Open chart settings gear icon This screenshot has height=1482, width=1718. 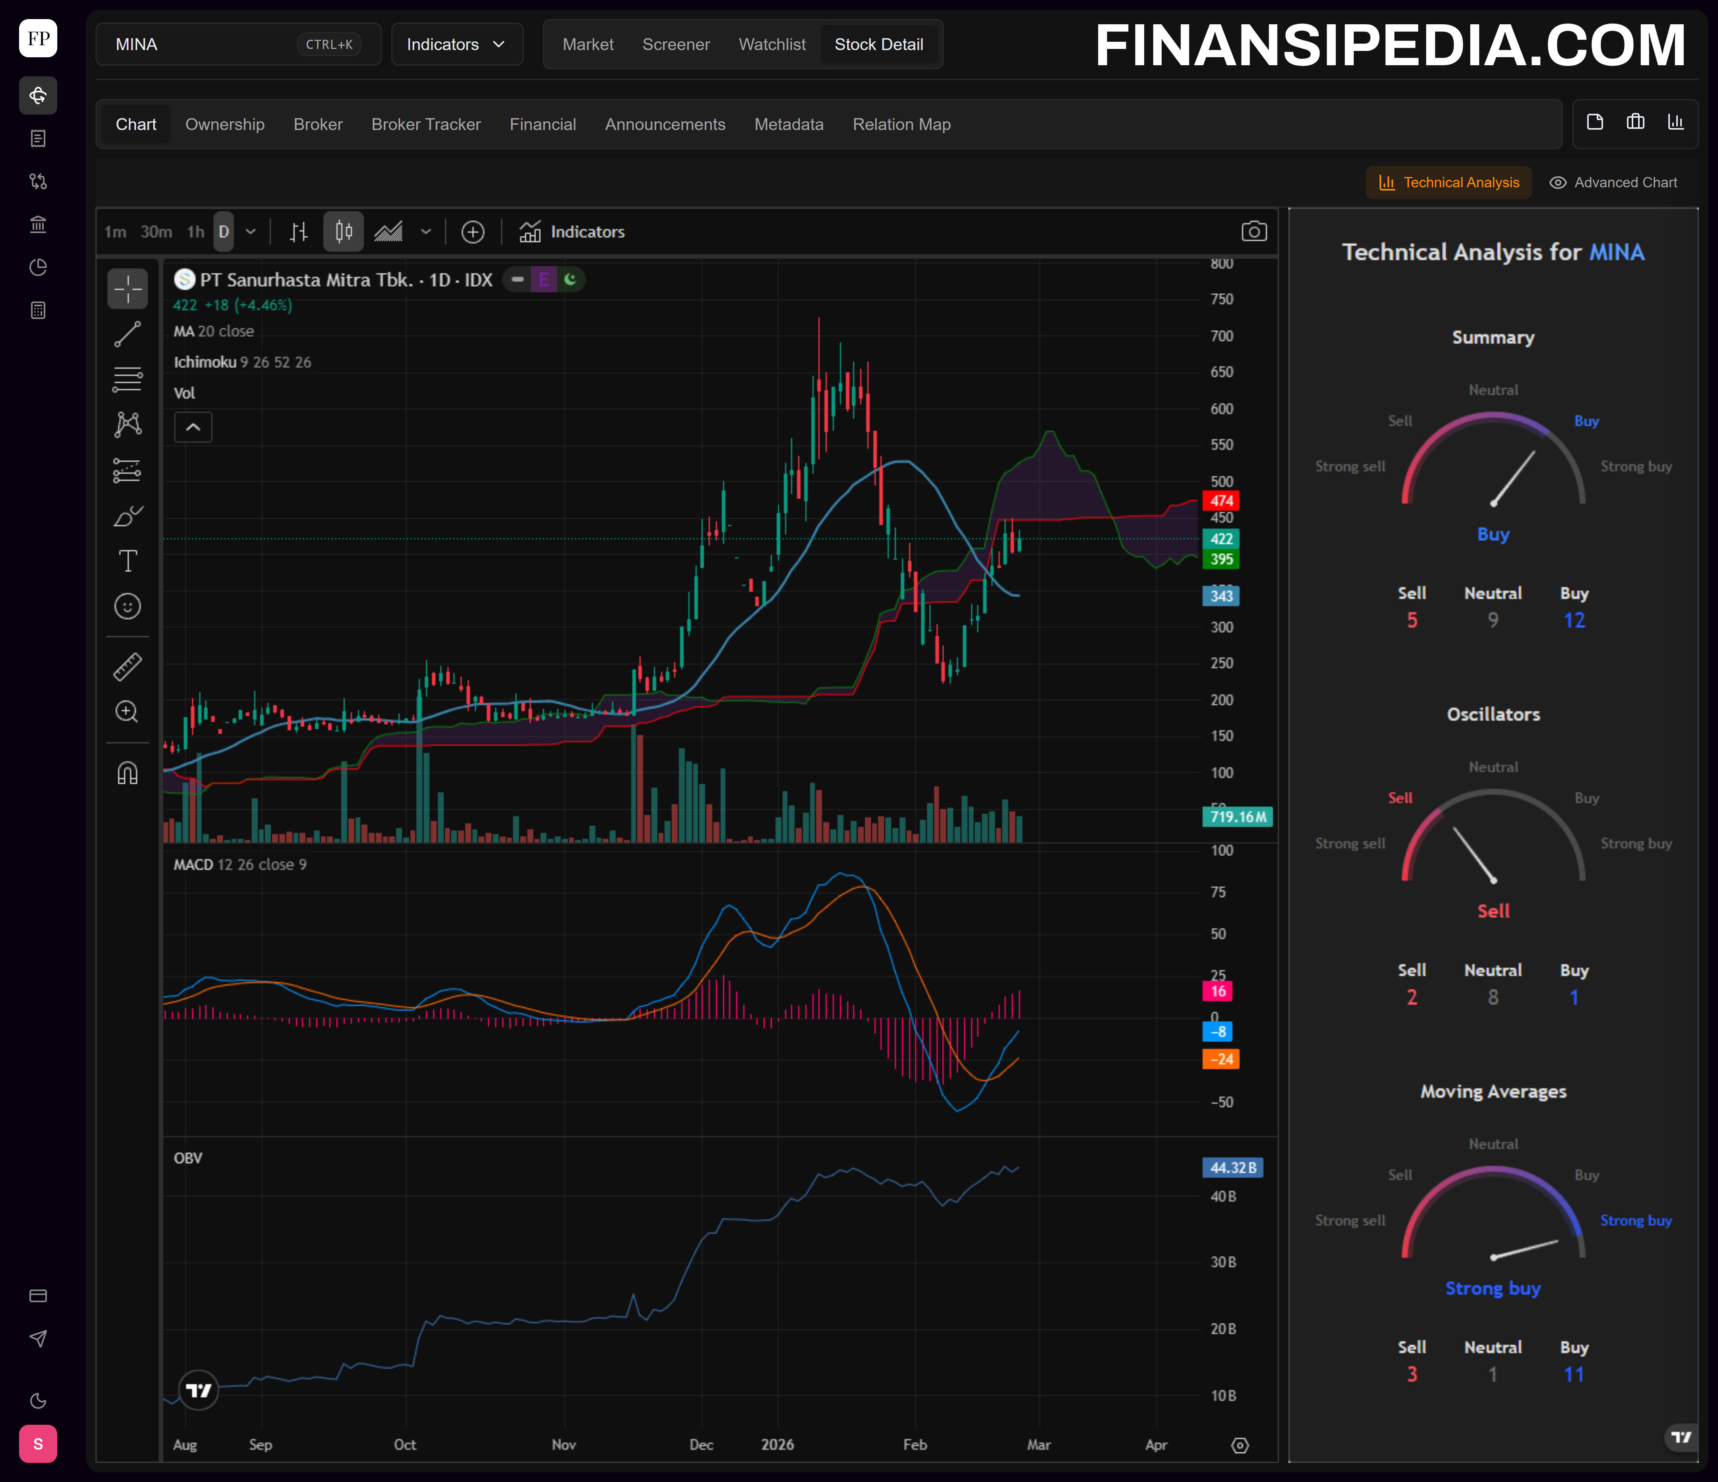(1240, 1445)
